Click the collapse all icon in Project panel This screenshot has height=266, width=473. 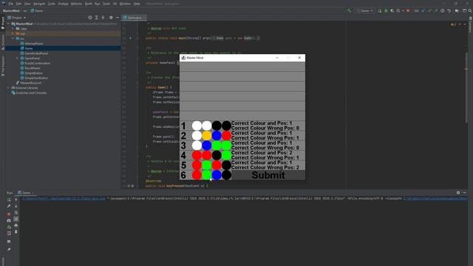[x=103, y=18]
